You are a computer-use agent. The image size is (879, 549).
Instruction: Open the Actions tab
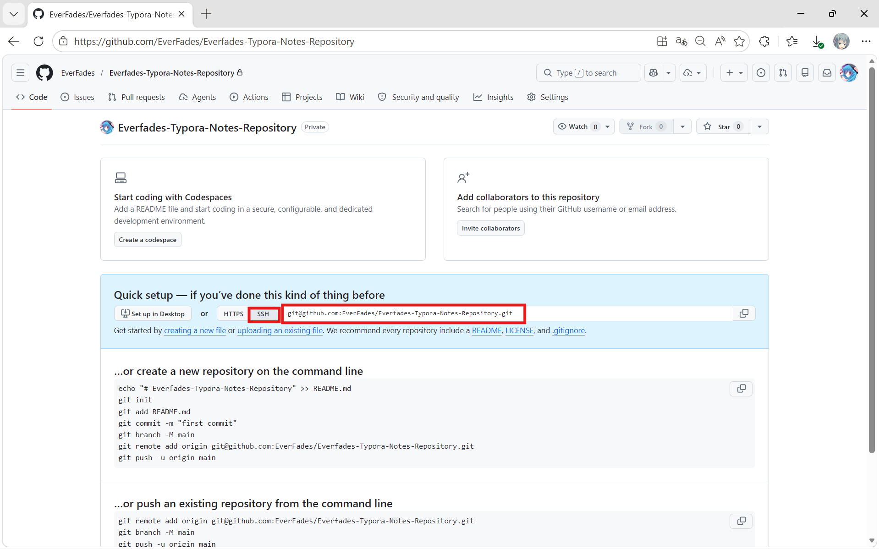(x=249, y=97)
